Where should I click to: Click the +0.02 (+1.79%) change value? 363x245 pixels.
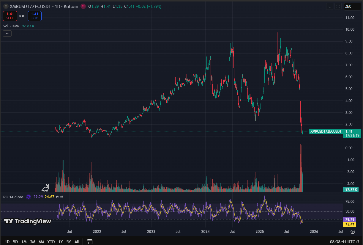click(149, 6)
